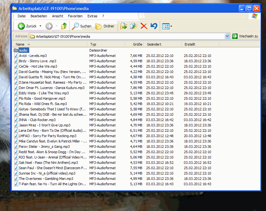Viewport: 266px width, 211px height.
Task: Select CeCile - Hot Like We.mp3 icon
Action: 16,66
